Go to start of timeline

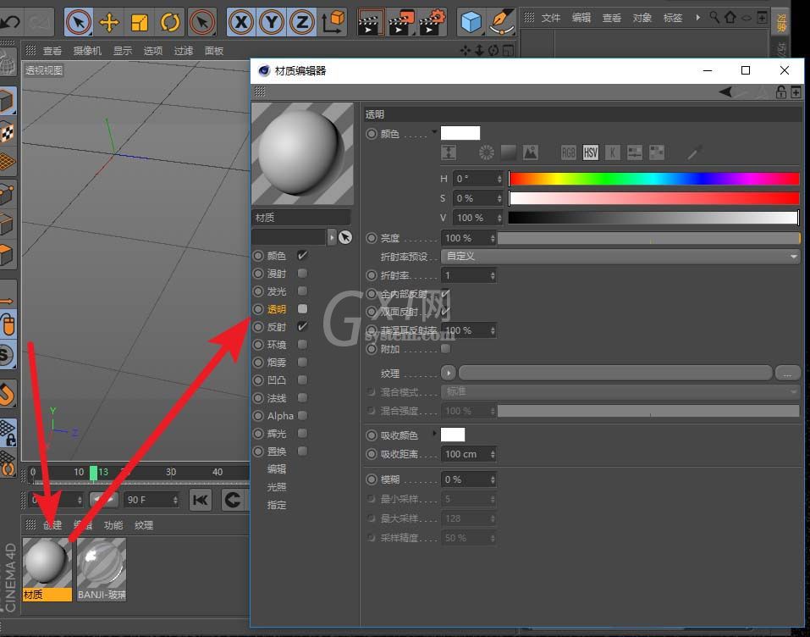(x=201, y=500)
